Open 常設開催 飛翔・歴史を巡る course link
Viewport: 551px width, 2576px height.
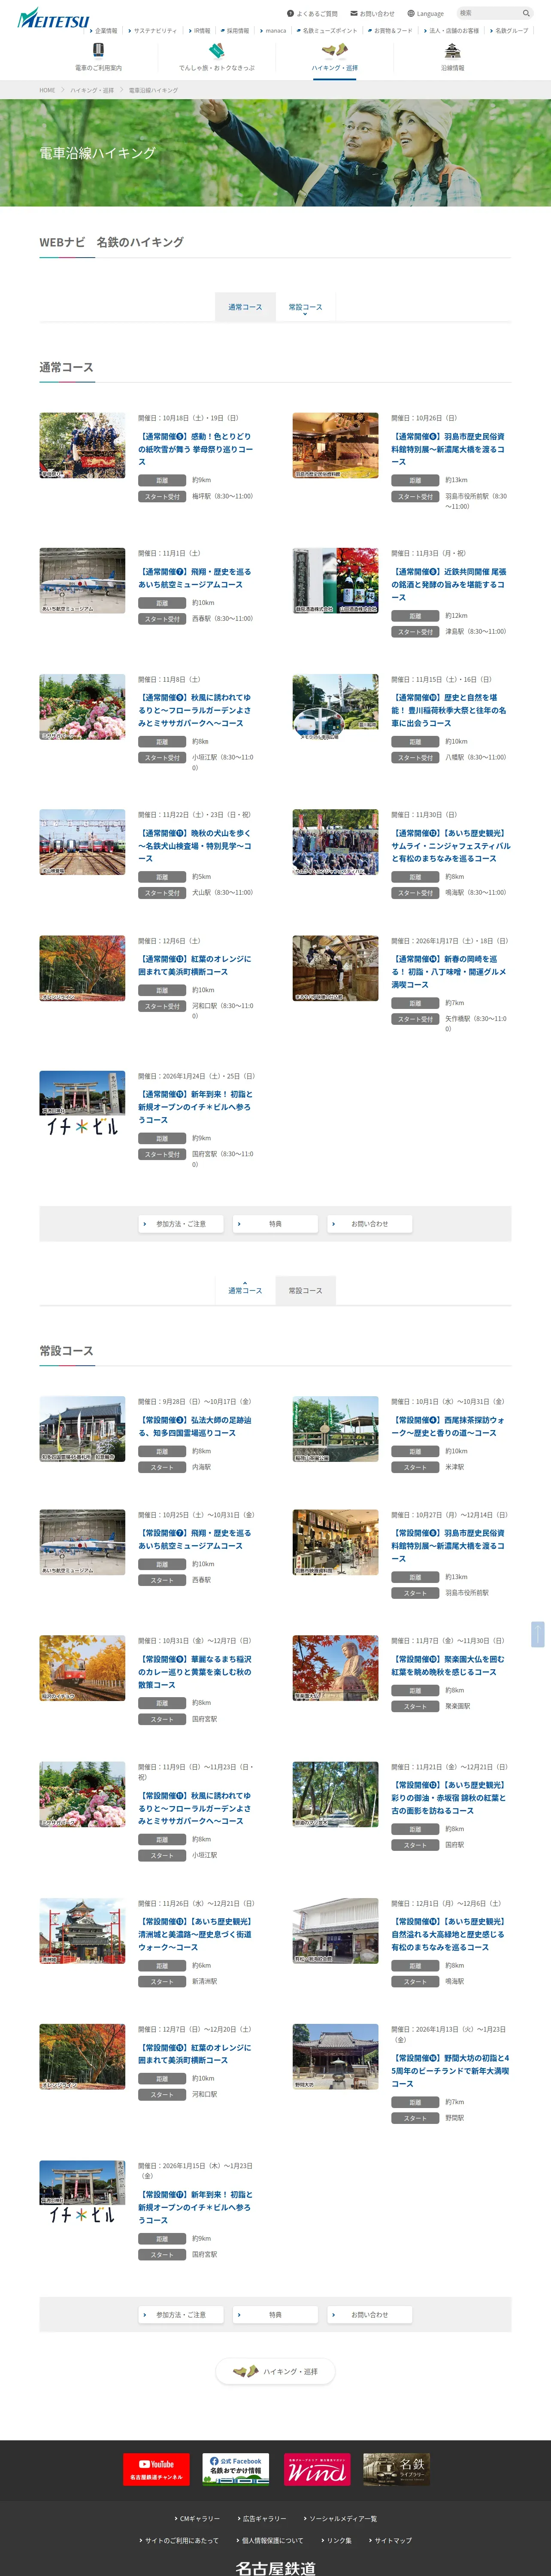click(195, 1539)
